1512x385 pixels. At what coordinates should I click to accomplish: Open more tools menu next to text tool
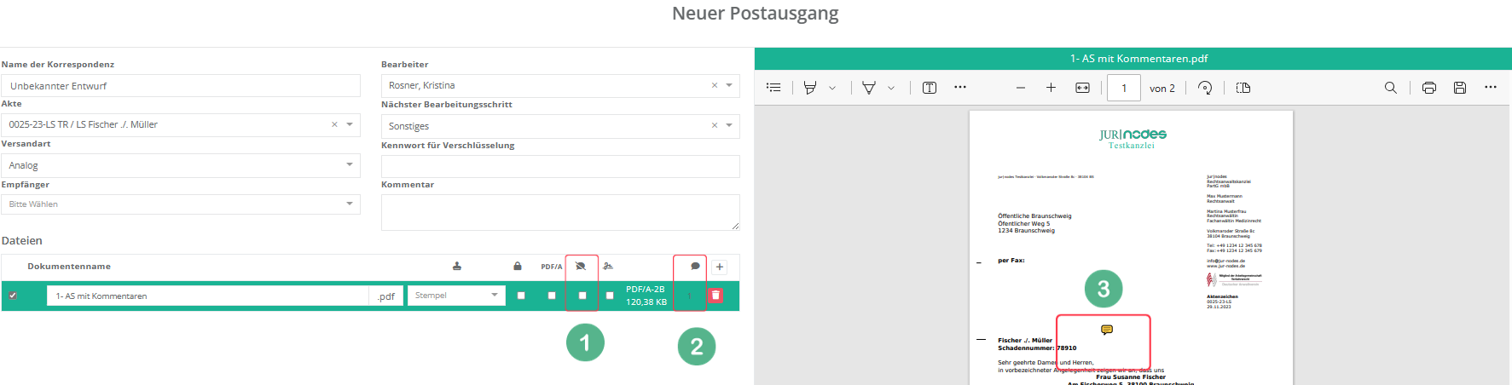click(x=960, y=88)
